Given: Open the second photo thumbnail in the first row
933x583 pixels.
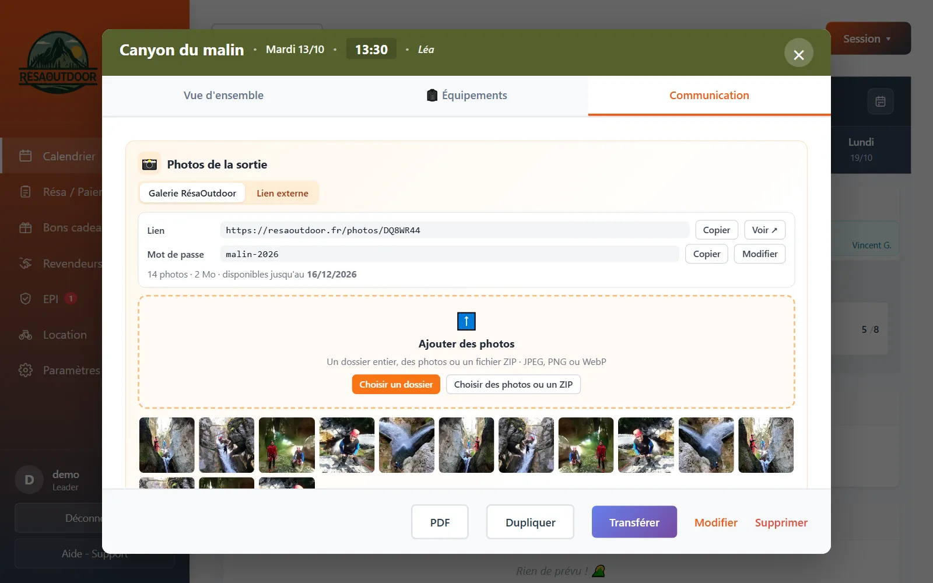Looking at the screenshot, I should tap(227, 445).
